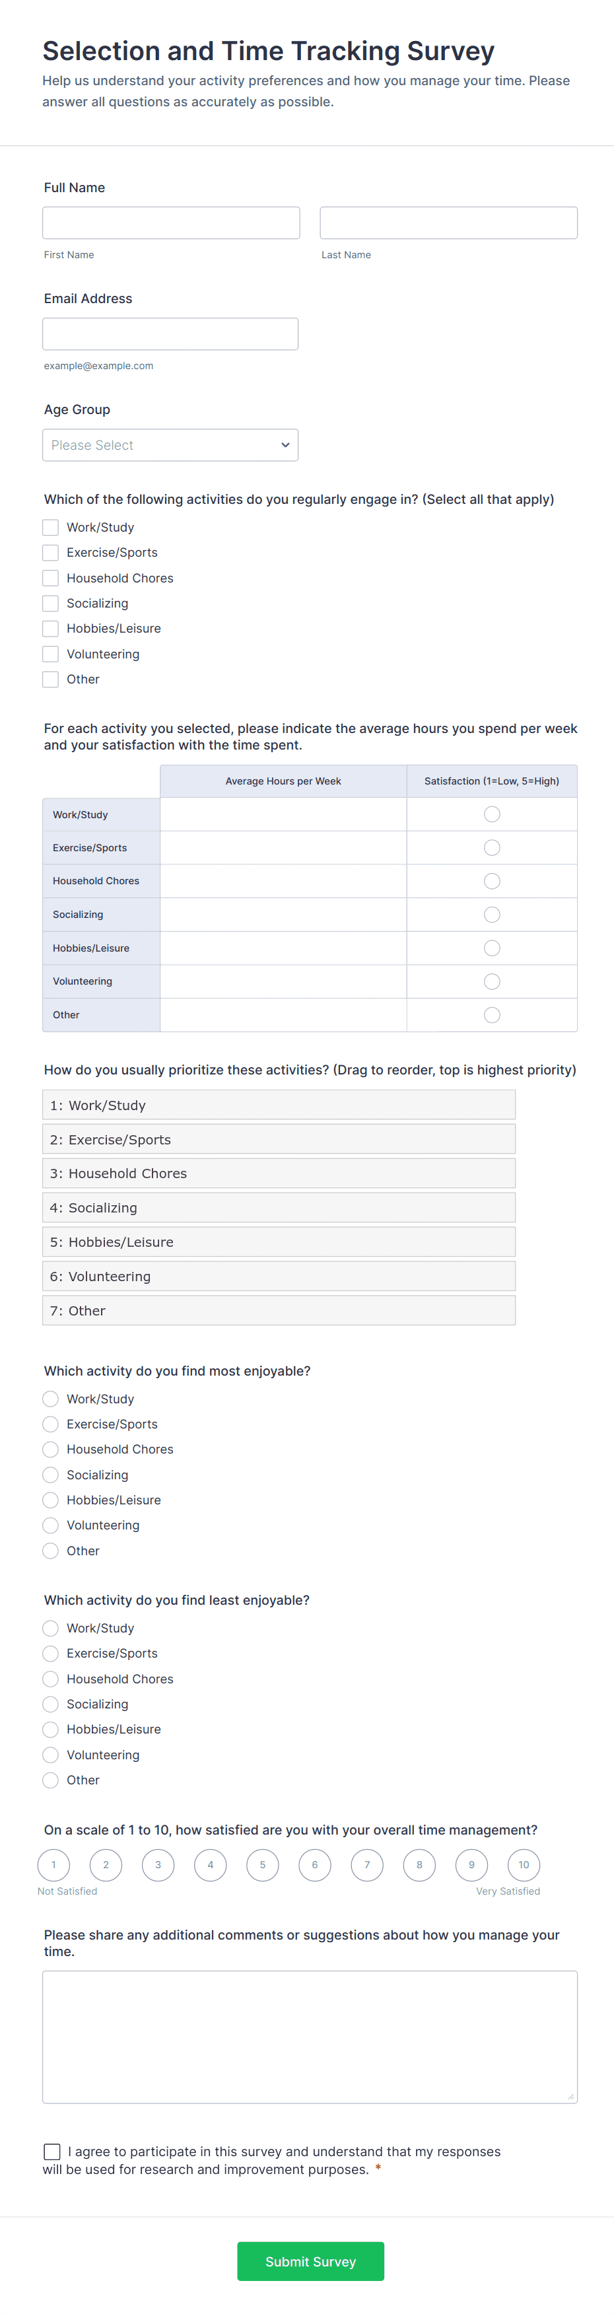
Task: Select satisfaction radio for Exercise/Sports row
Action: [492, 848]
